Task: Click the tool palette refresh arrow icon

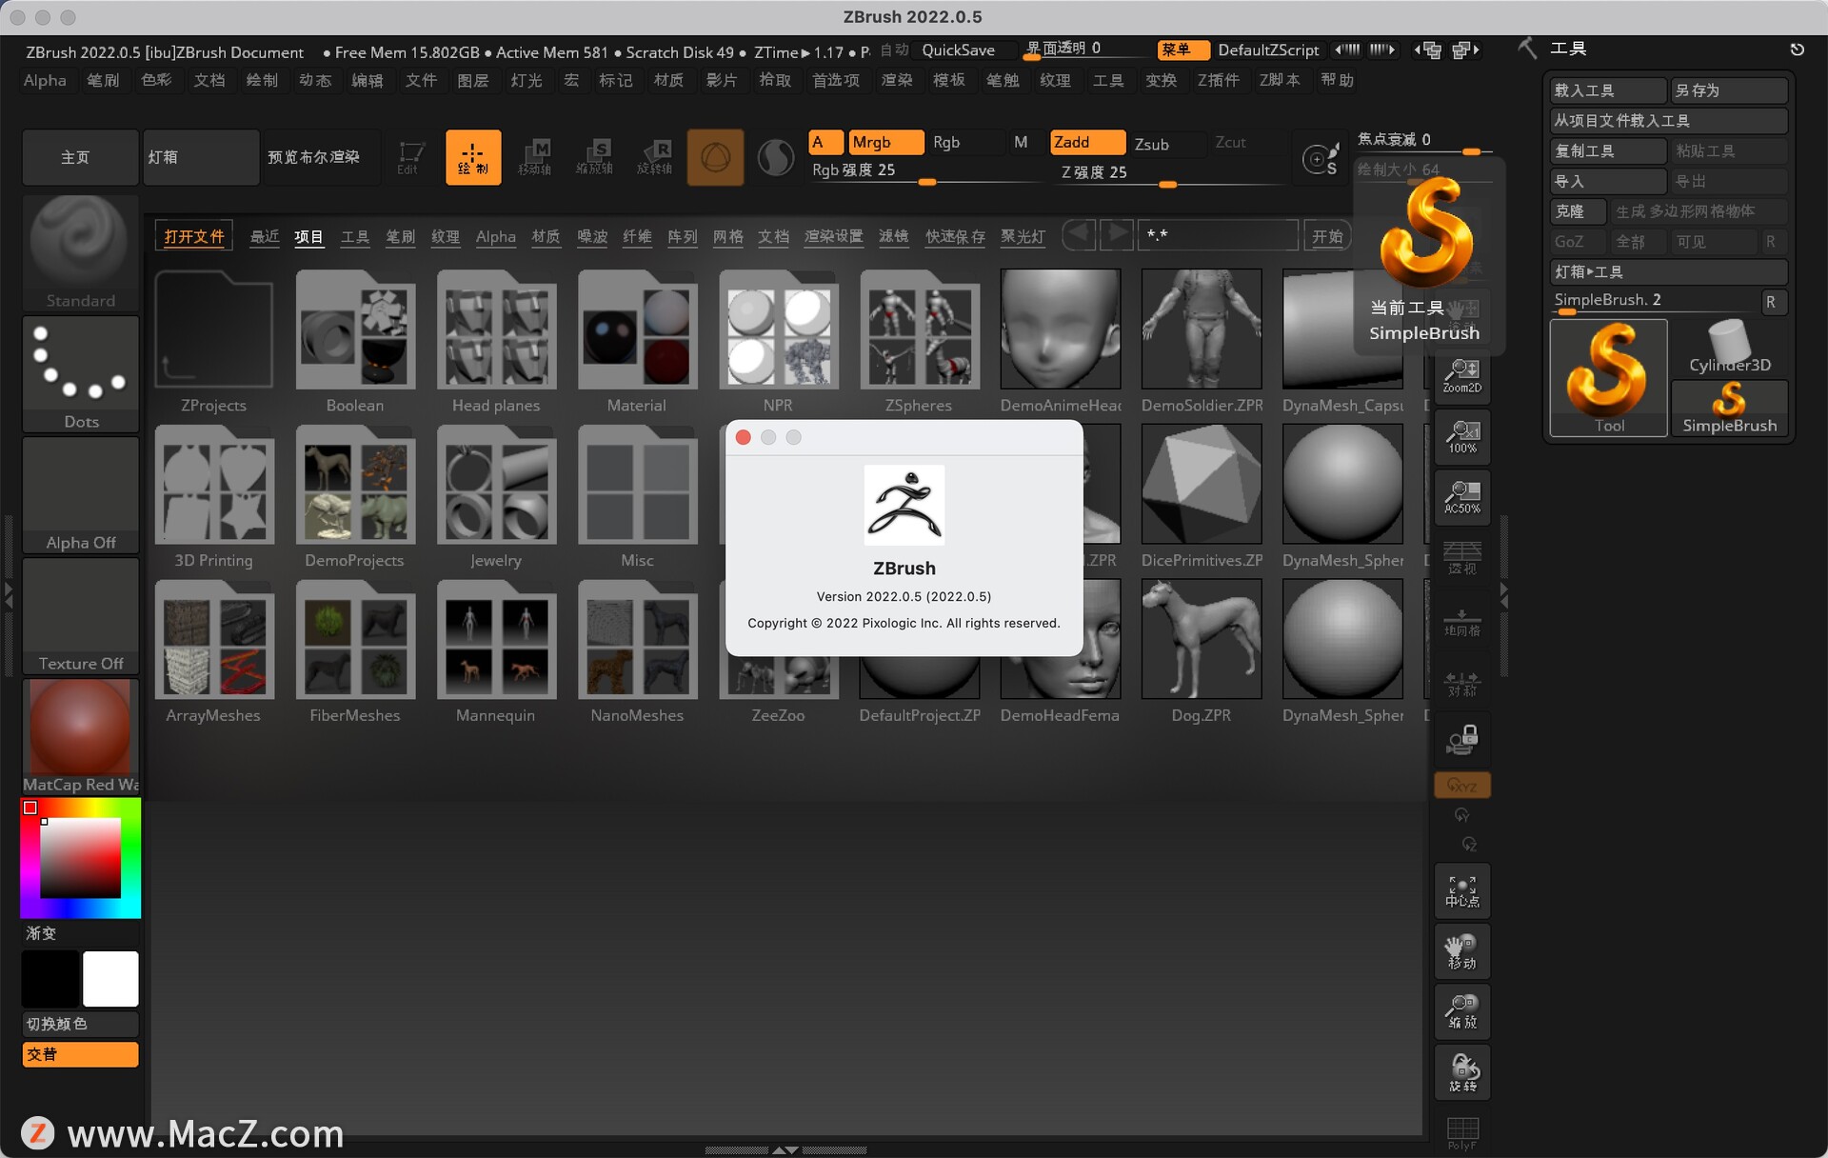Action: pyautogui.click(x=1797, y=50)
